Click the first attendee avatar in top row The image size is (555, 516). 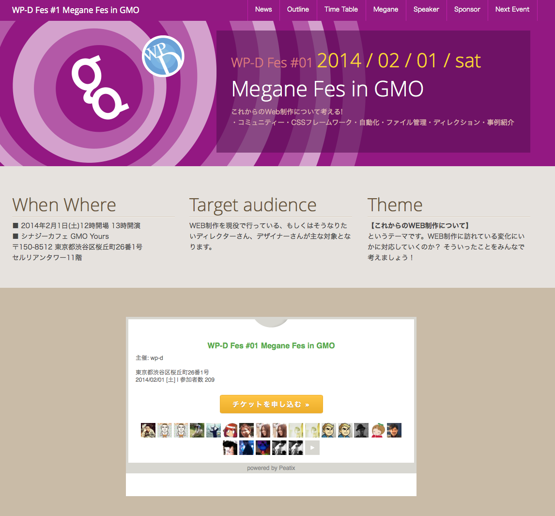pyautogui.click(x=148, y=430)
